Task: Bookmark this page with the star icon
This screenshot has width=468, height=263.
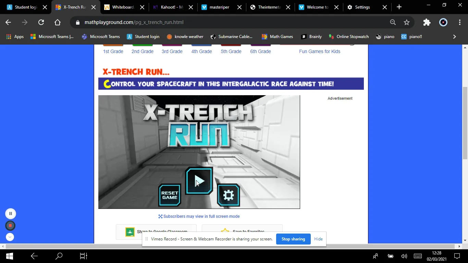Action: point(407,22)
